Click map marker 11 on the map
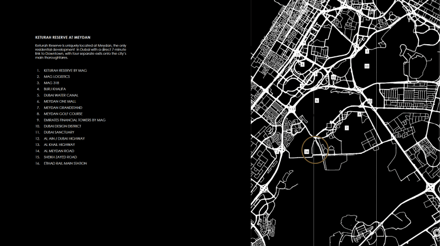 point(367,66)
